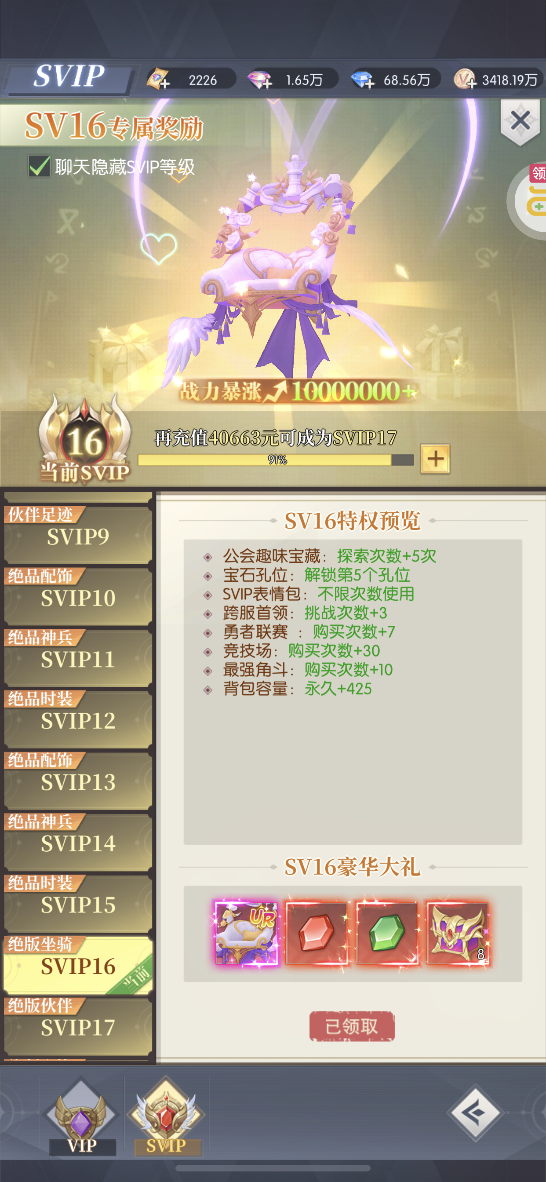The width and height of the screenshot is (546, 1182).
Task: Tap the back arrow diamond button
Action: click(475, 1113)
